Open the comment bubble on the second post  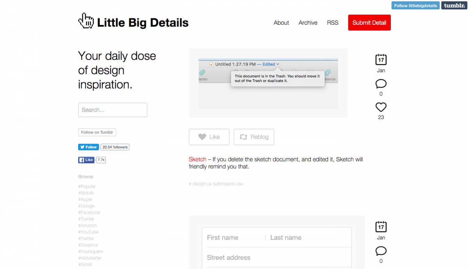[x=381, y=251]
